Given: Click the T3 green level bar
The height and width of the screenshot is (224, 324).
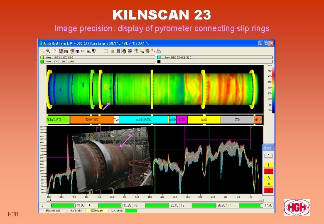Looking at the screenshot, I should tap(157, 205).
